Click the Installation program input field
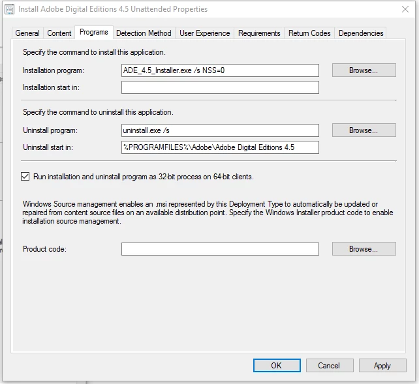 (x=220, y=70)
